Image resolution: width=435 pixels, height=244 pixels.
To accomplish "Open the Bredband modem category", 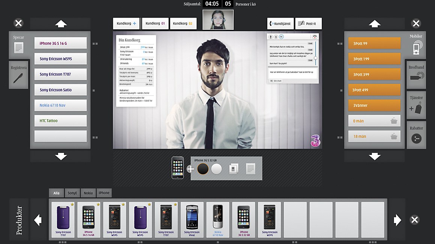I will pyautogui.click(x=417, y=76).
